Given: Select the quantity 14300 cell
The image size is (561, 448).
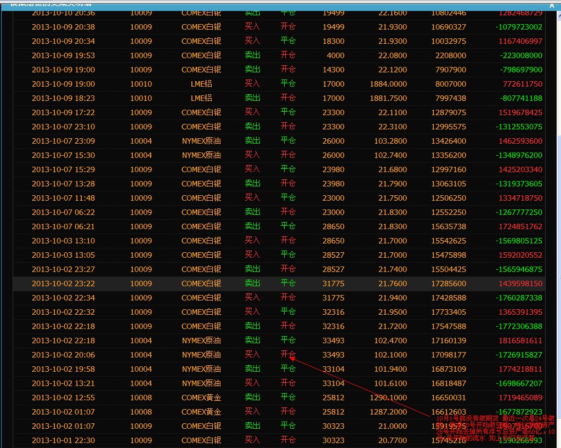Looking at the screenshot, I should point(333,70).
